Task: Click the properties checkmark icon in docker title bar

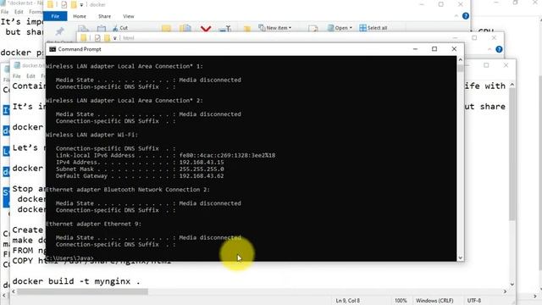Action: (64, 5)
